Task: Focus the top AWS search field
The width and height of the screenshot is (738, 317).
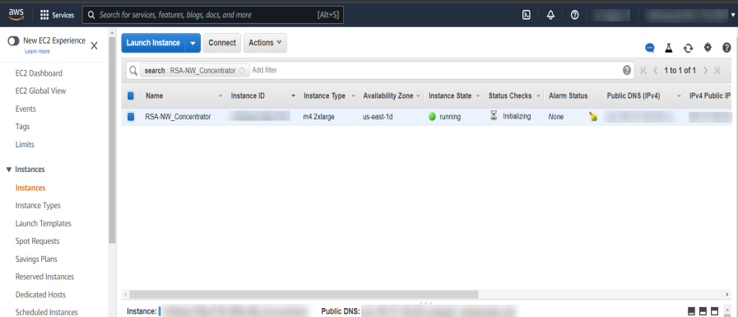Action: pos(213,15)
